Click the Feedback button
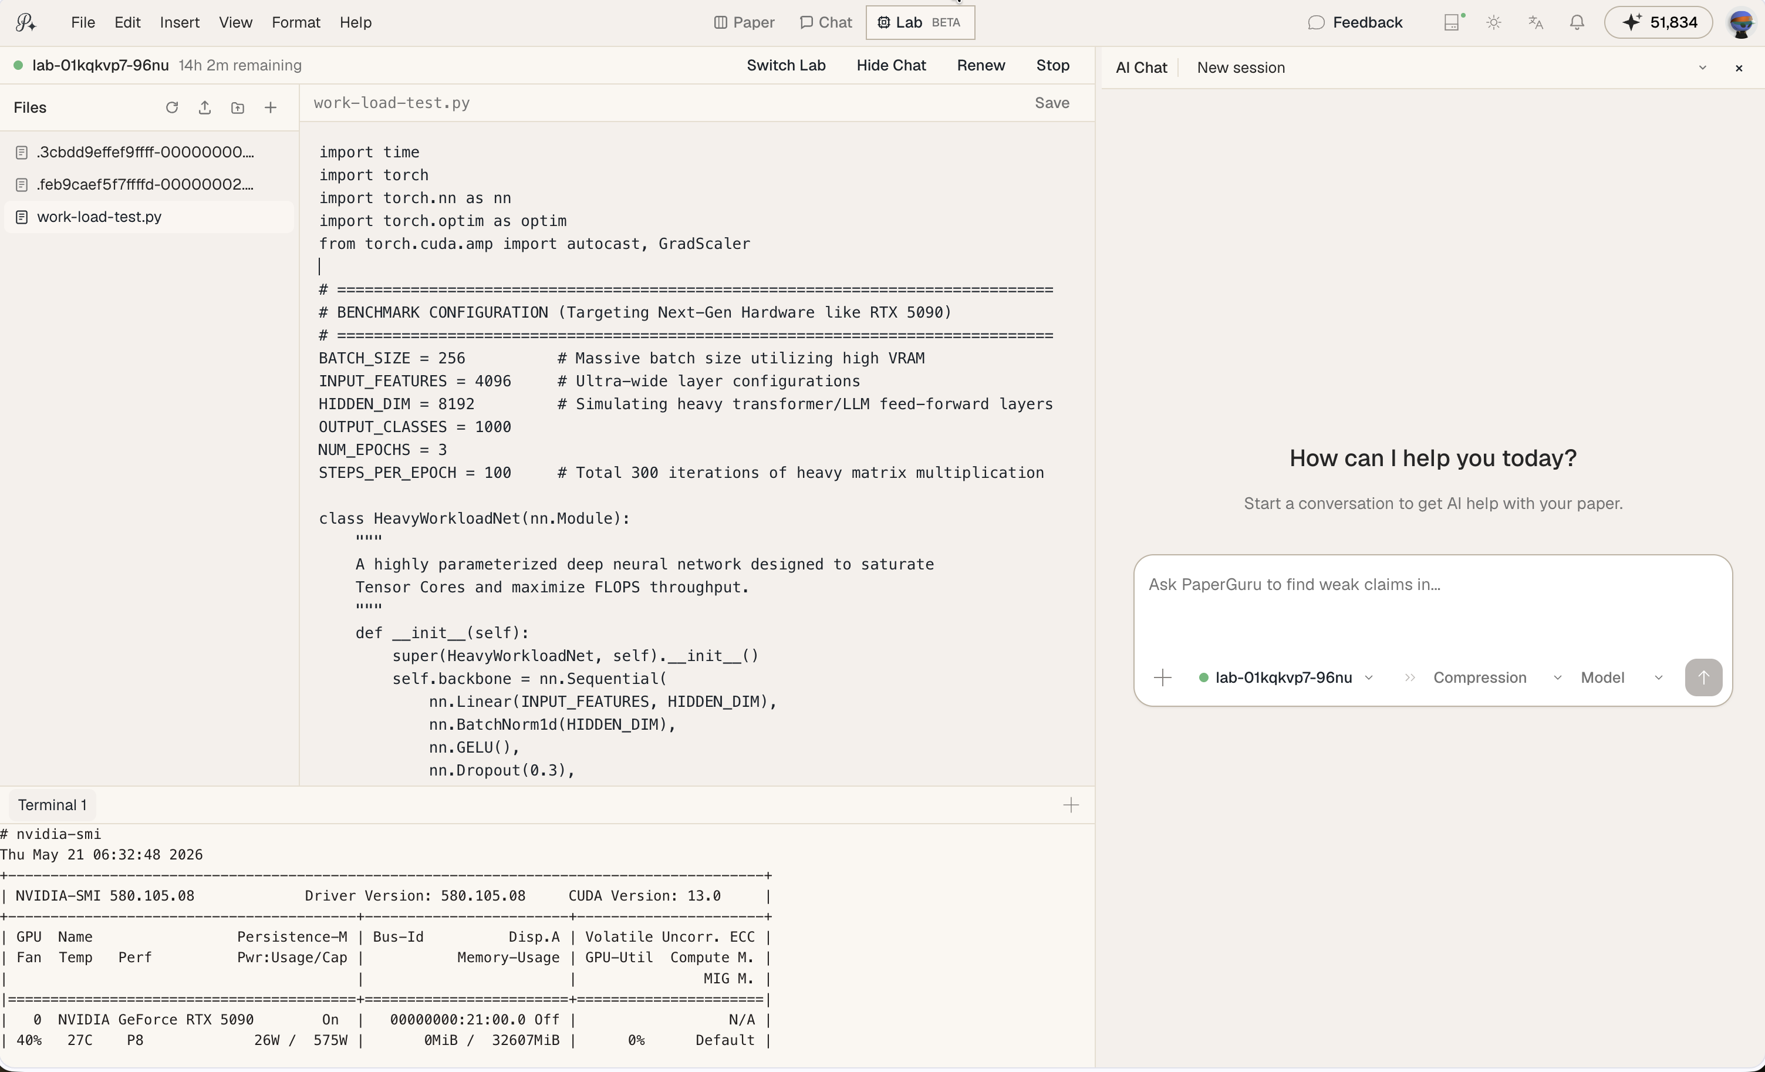 click(x=1355, y=22)
